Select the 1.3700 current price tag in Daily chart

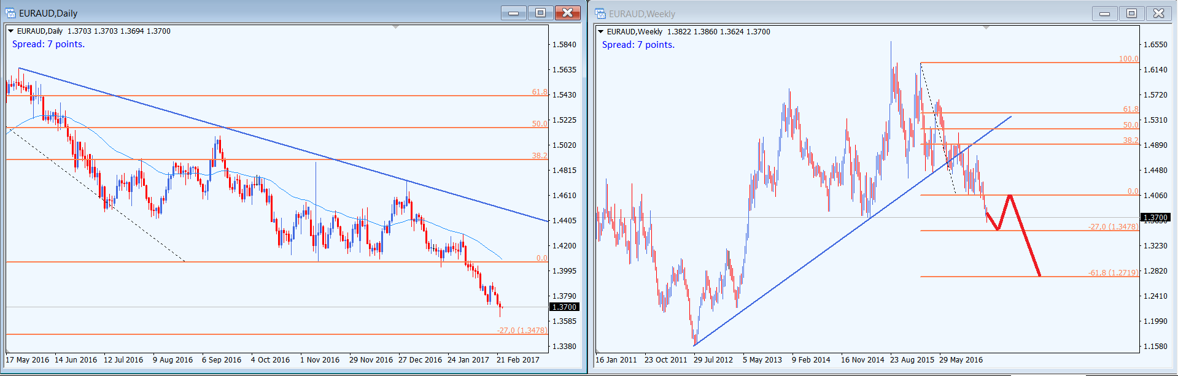coord(565,307)
